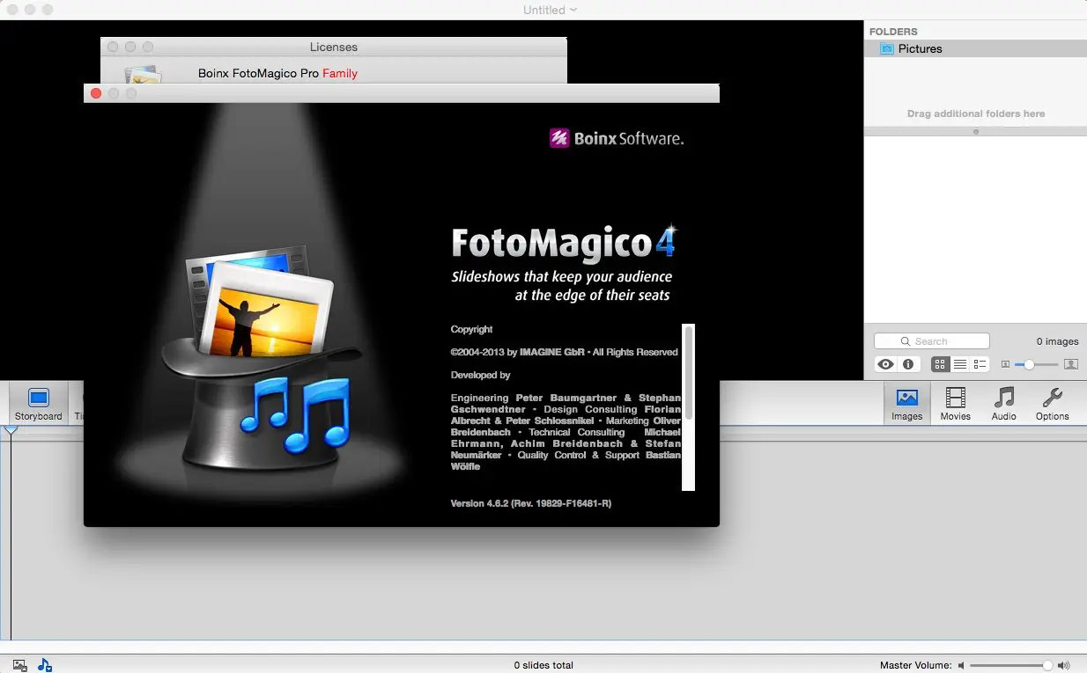Click the FotoMagico 4 logo text
The width and height of the screenshot is (1087, 673).
click(x=564, y=243)
